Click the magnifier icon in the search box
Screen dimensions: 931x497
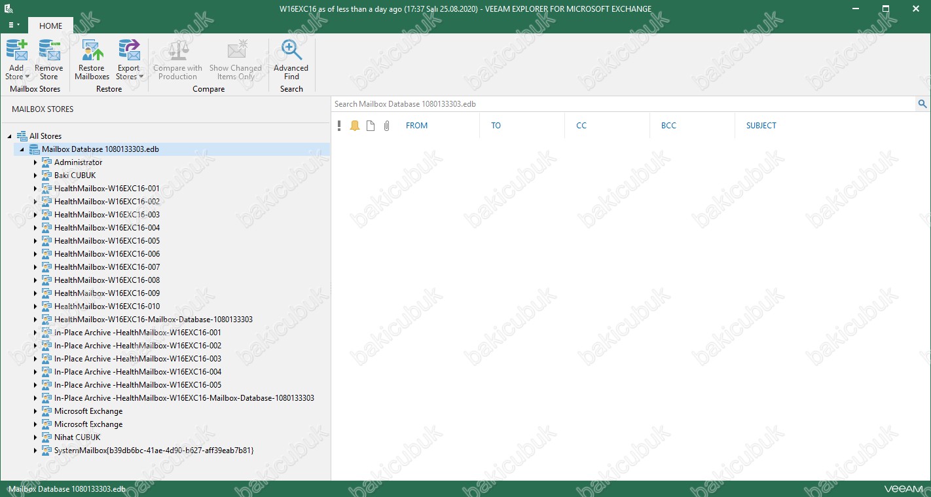(922, 104)
